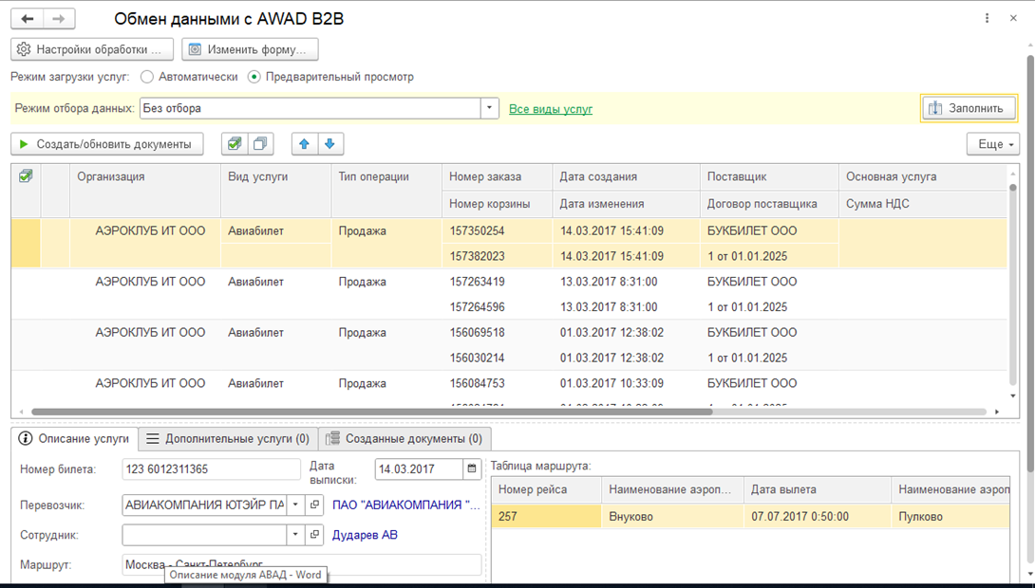The image size is (1035, 588).
Task: Select the Предварительный просмотр radio option
Action: 254,77
